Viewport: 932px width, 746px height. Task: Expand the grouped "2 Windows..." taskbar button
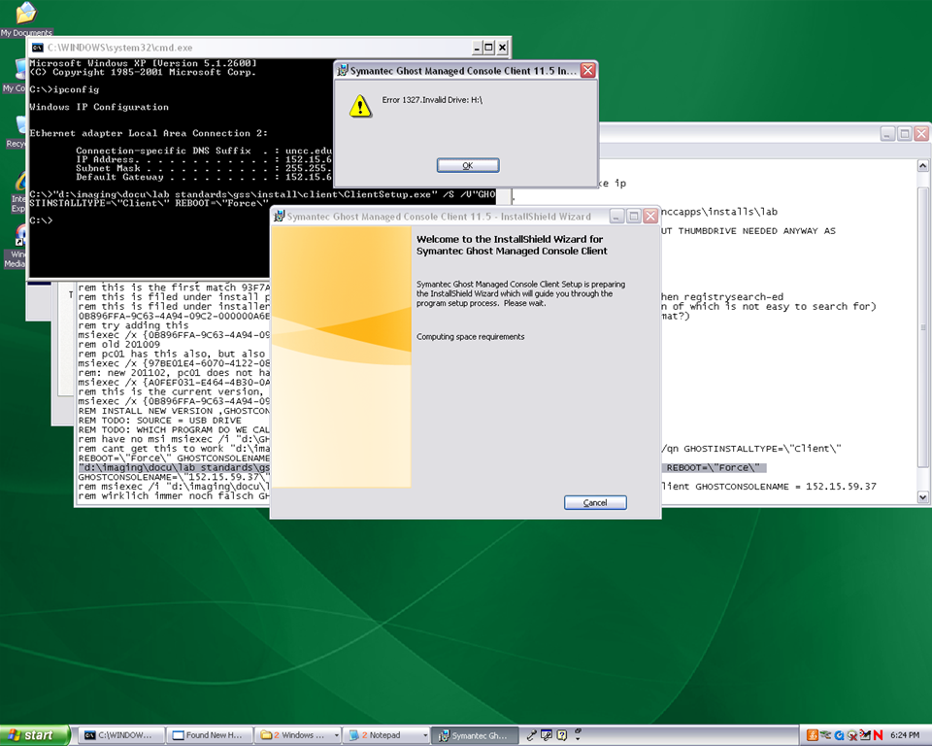coord(301,735)
